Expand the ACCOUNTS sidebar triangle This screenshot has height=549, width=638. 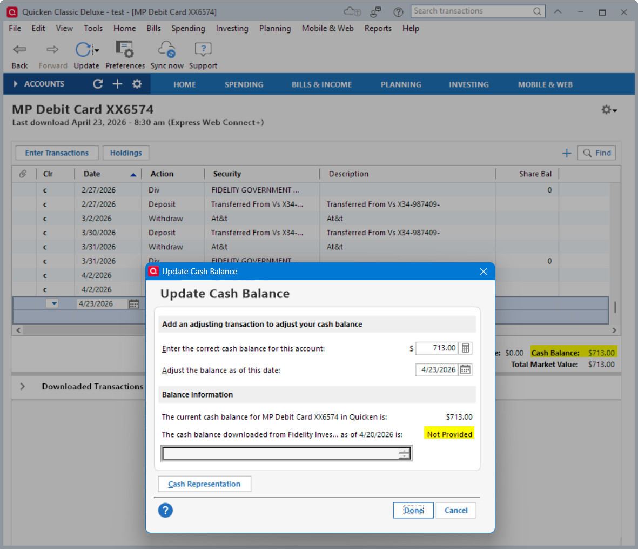pos(16,84)
